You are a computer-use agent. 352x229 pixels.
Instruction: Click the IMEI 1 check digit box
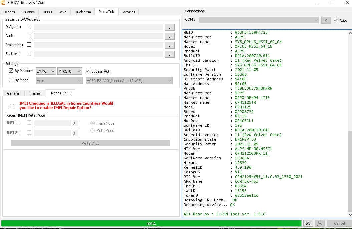75,123
